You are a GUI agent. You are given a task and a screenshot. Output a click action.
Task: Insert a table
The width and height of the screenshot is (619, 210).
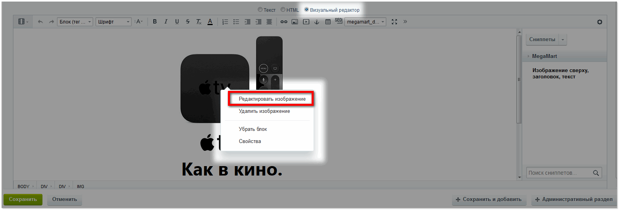328,22
